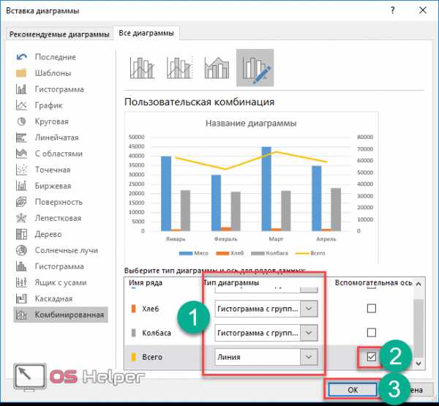The image size is (439, 406).
Task: Open chart type dropdown for Всего
Action: pyautogui.click(x=309, y=357)
